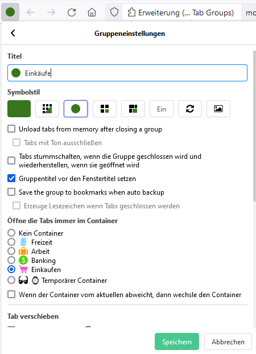Select the solid square symbol style

pos(19,109)
